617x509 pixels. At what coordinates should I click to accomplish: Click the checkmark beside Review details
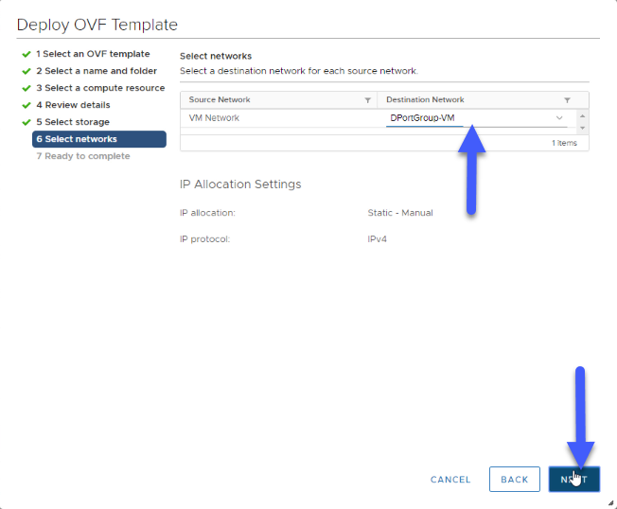click(26, 105)
